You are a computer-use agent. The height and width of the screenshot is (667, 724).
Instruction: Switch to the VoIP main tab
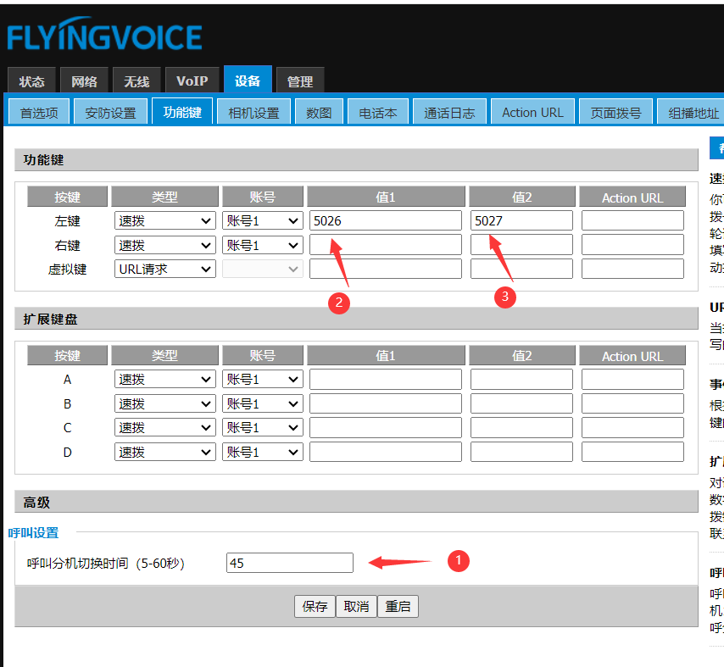click(192, 81)
